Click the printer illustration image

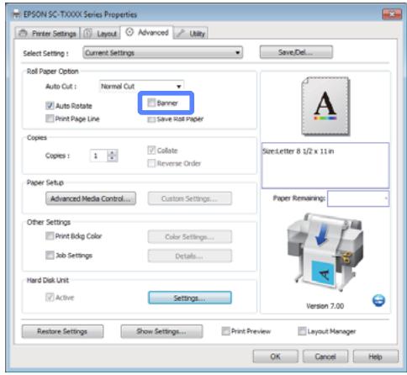click(325, 252)
